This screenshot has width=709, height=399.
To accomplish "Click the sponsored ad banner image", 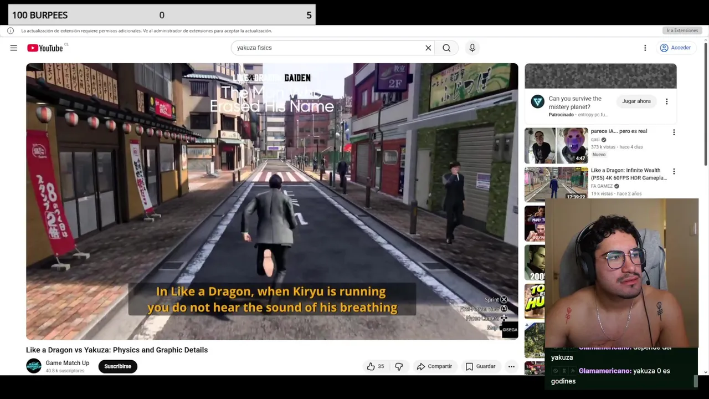I will 600,76.
